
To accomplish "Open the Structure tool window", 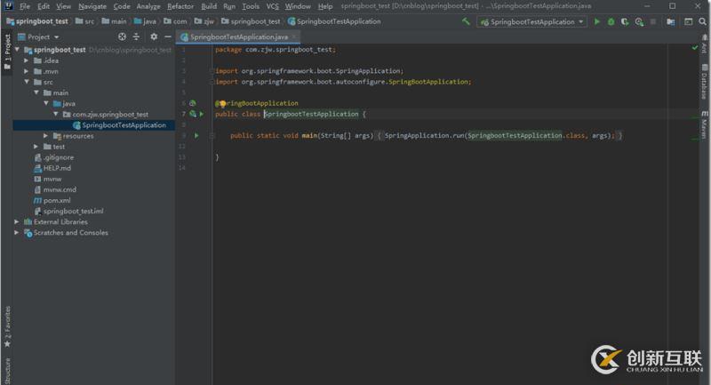I will (7, 371).
